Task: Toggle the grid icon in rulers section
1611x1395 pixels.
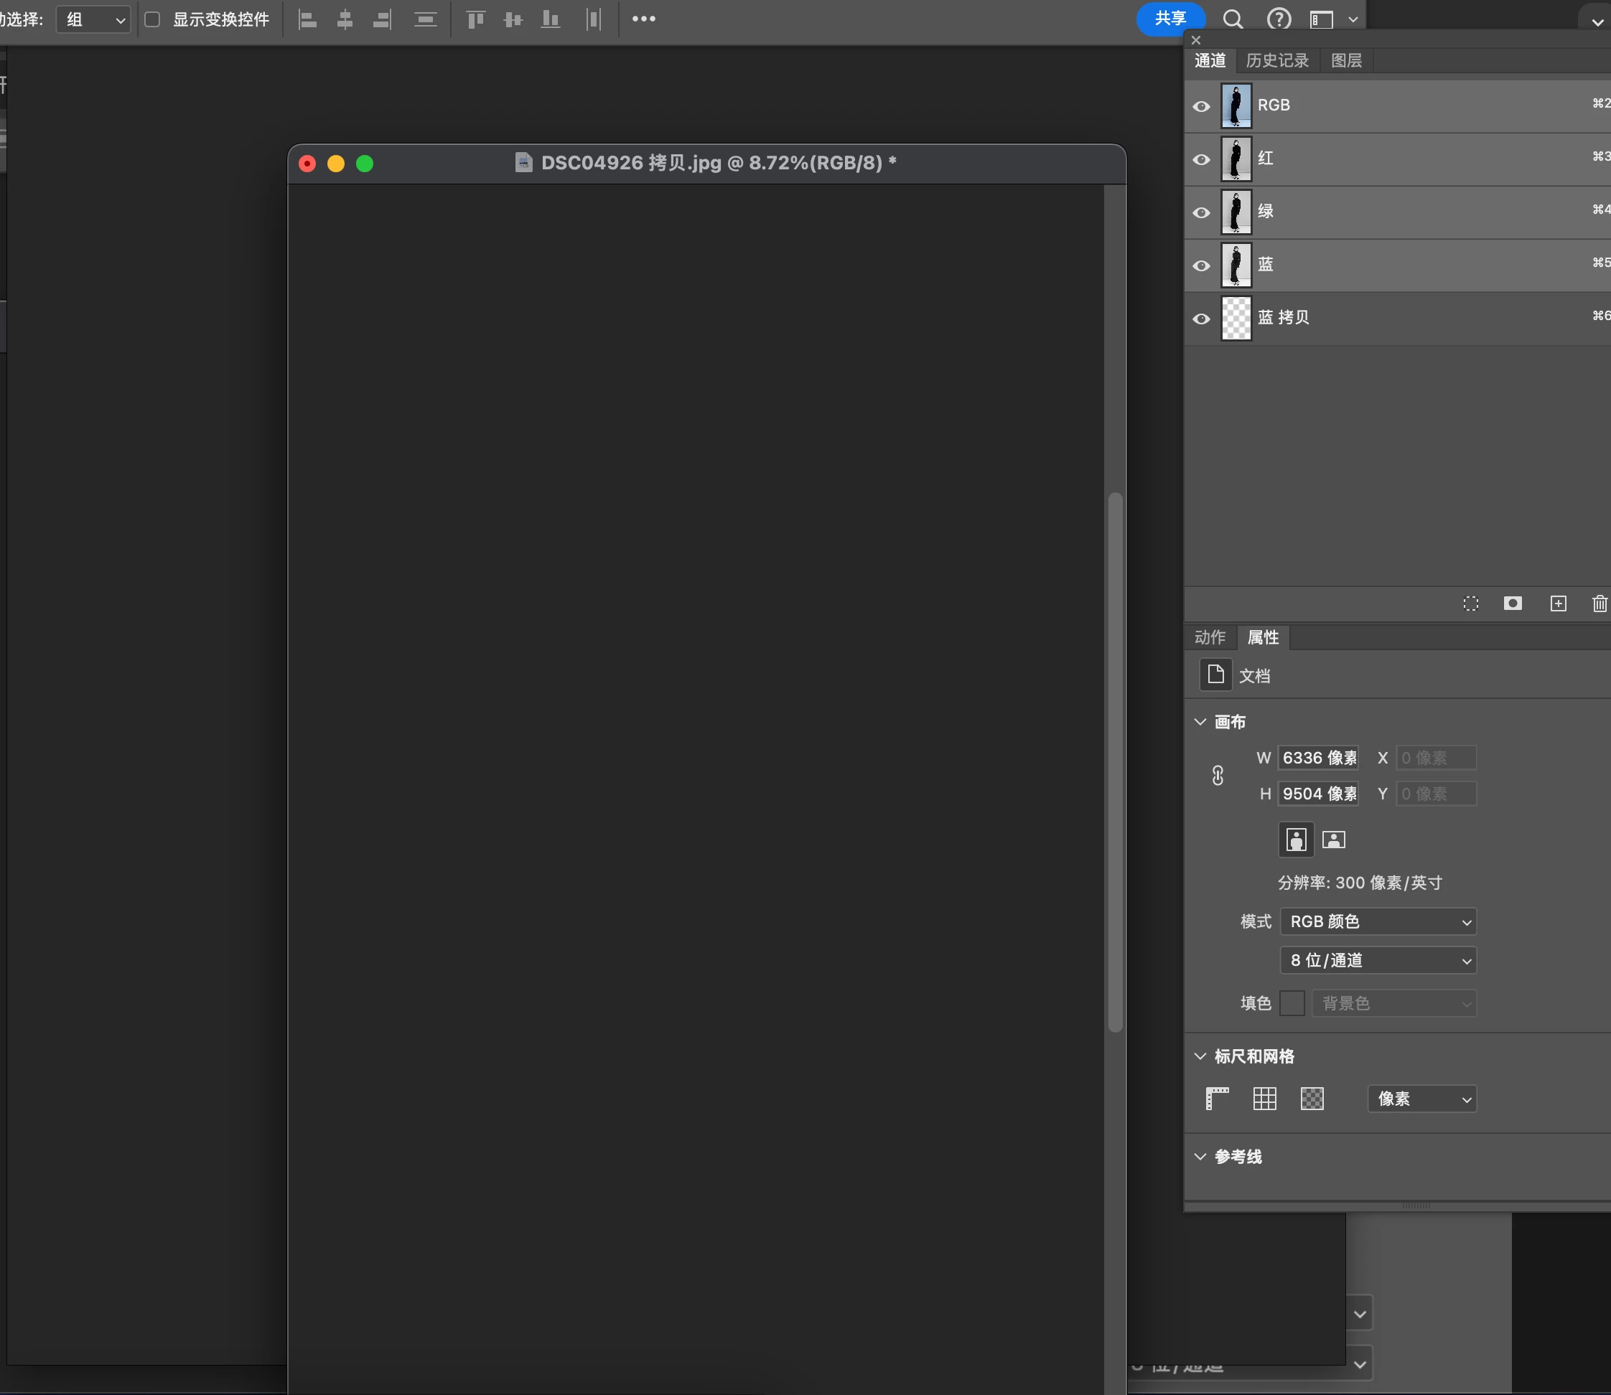Action: tap(1264, 1099)
